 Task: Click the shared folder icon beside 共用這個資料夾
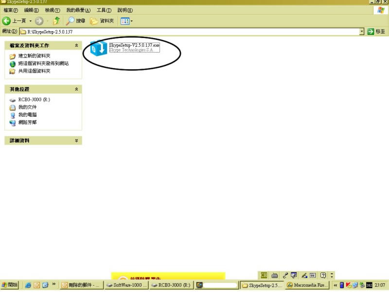point(13,72)
